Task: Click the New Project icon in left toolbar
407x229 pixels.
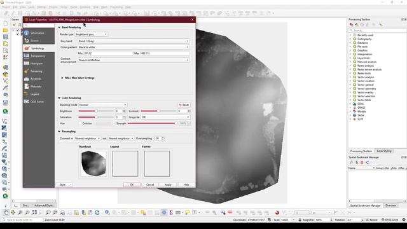Action: [x=6, y=24]
